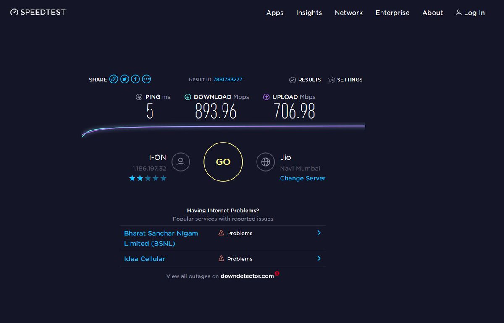
Task: Open more sharing options via ellipsis icon
Action: (x=146, y=79)
